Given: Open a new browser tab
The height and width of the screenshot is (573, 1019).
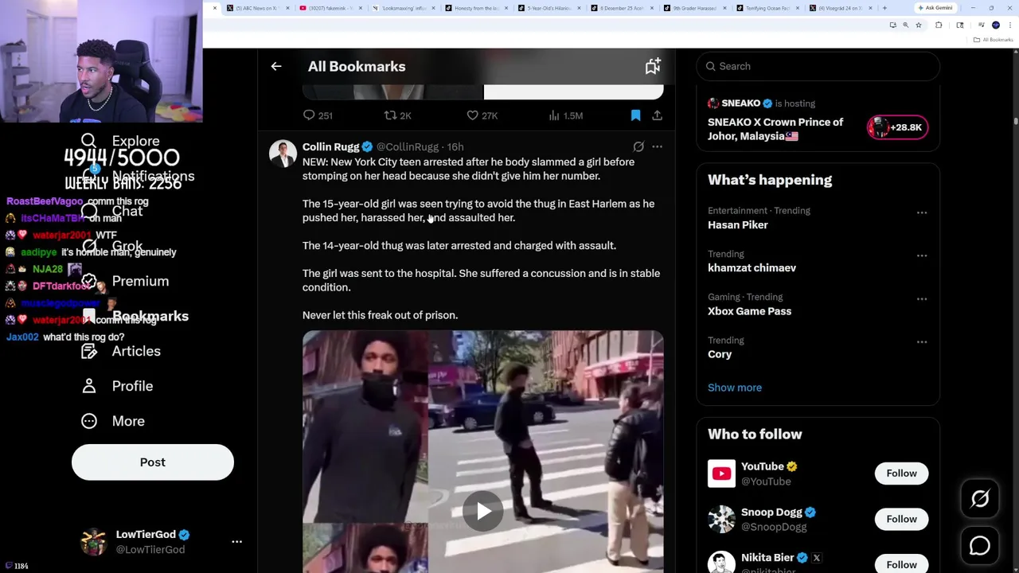Looking at the screenshot, I should coord(884,8).
